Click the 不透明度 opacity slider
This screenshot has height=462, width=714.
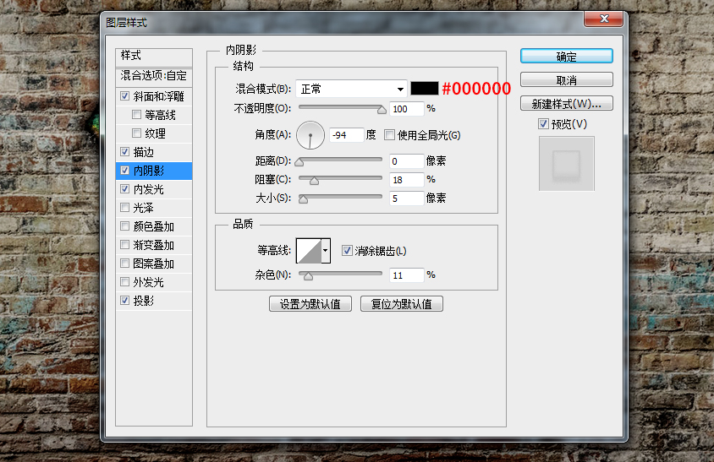340,109
